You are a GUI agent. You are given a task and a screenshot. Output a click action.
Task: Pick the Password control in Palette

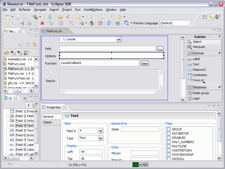[x=199, y=70]
